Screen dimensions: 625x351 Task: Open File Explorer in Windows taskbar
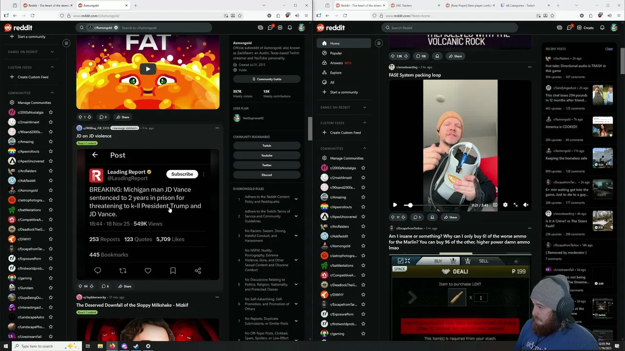click(x=100, y=346)
